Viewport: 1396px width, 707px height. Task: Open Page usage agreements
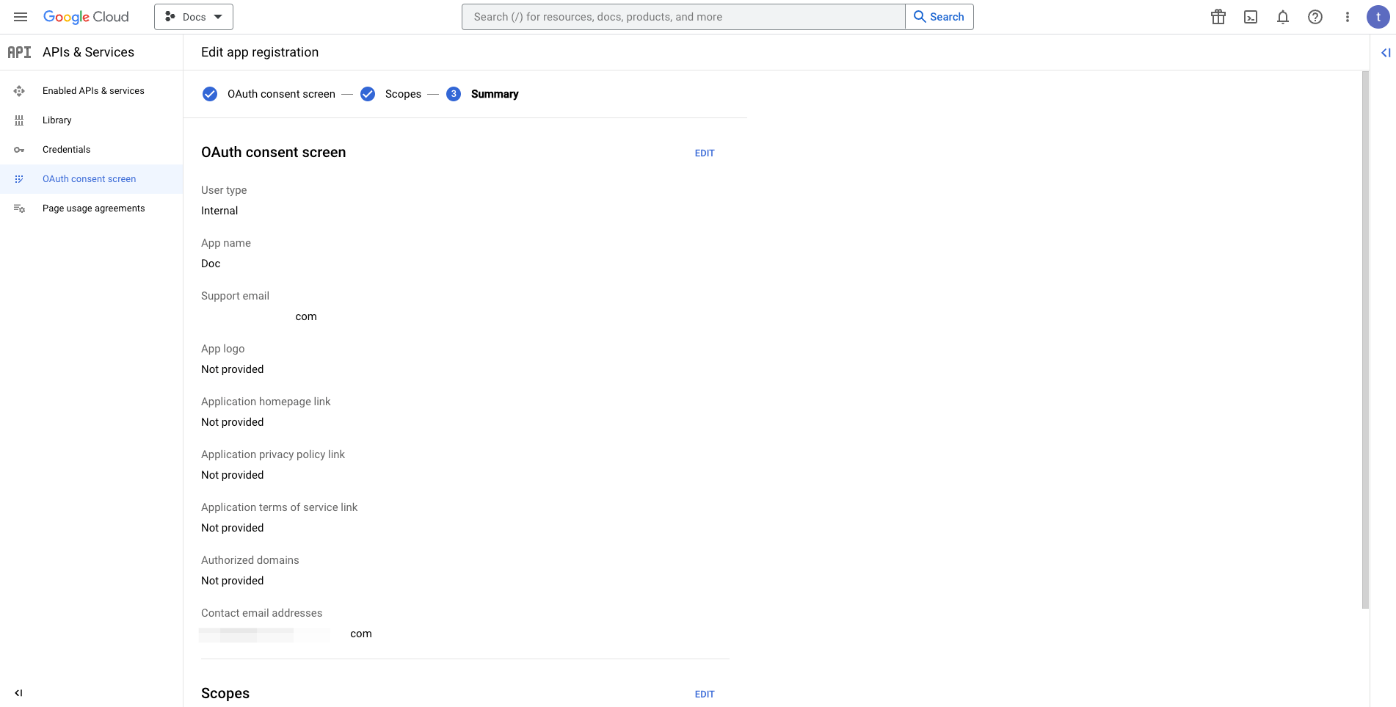(x=94, y=209)
